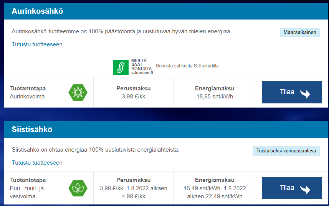Click the Määräaikainen contract badge
Screen dimensions: 329x206
(x=299, y=33)
